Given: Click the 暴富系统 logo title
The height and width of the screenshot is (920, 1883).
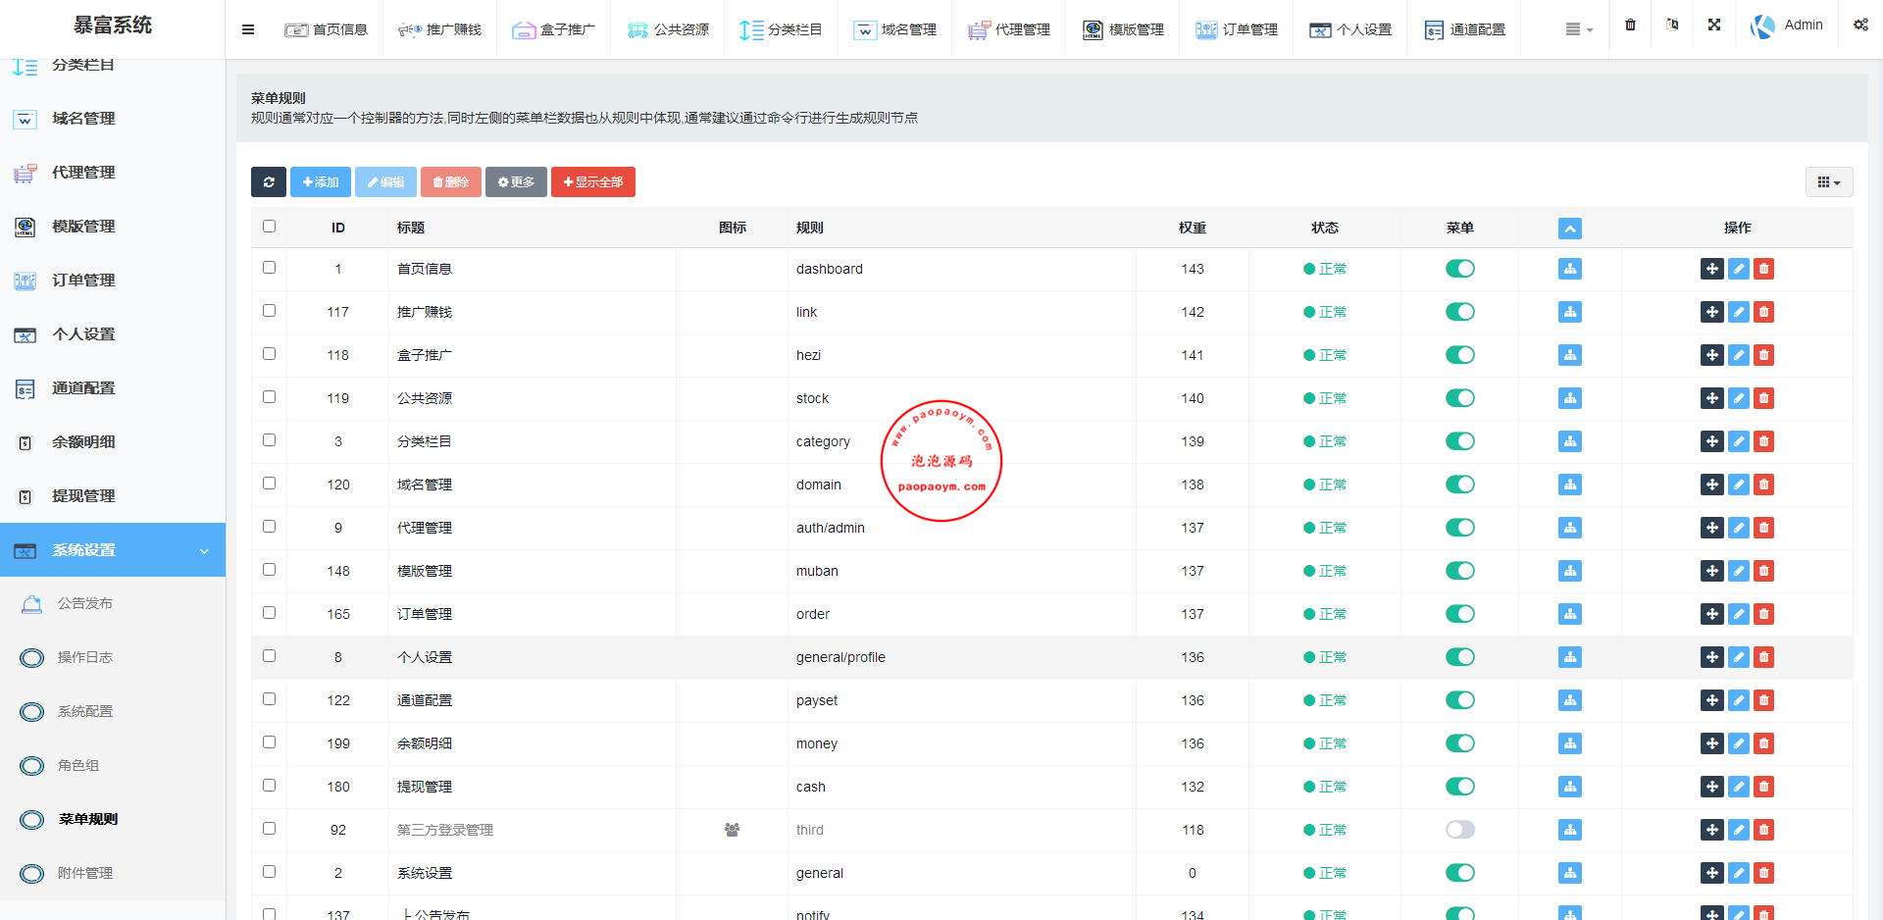Looking at the screenshot, I should click(113, 26).
